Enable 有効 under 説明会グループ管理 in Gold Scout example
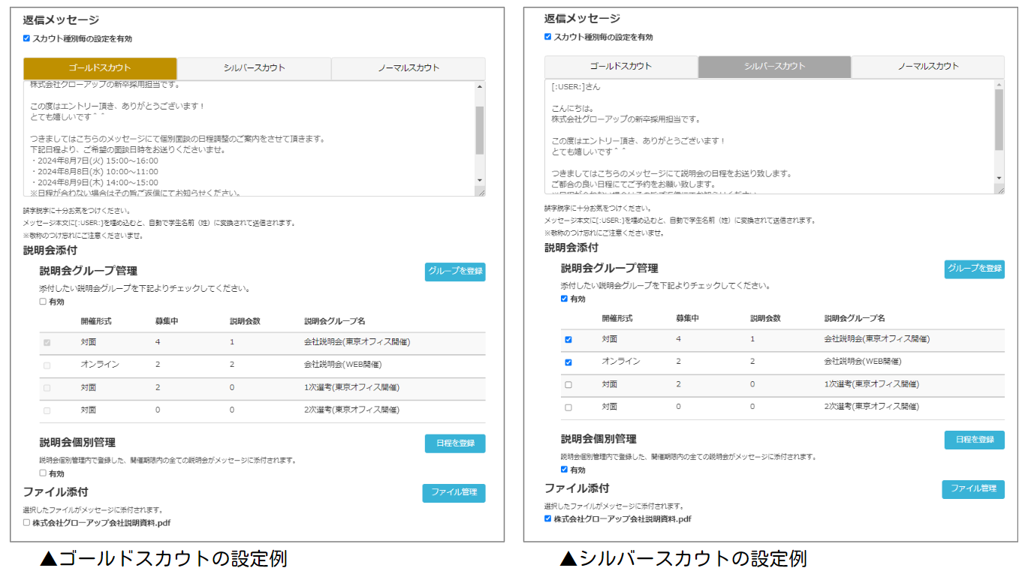 click(43, 302)
